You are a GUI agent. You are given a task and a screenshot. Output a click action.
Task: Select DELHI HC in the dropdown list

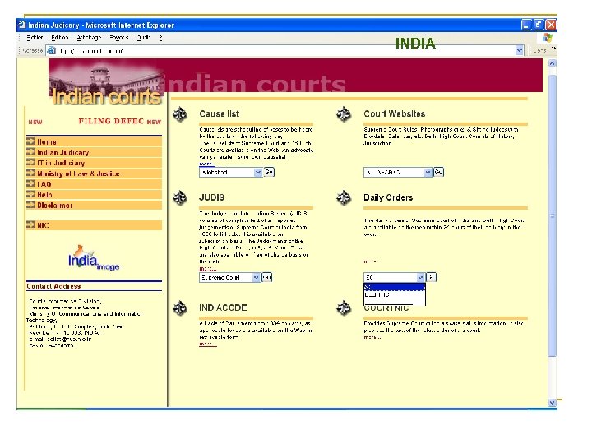[x=395, y=294]
